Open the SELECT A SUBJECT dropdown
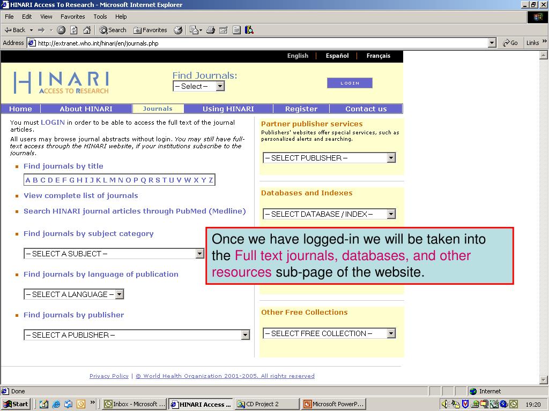 click(x=114, y=254)
